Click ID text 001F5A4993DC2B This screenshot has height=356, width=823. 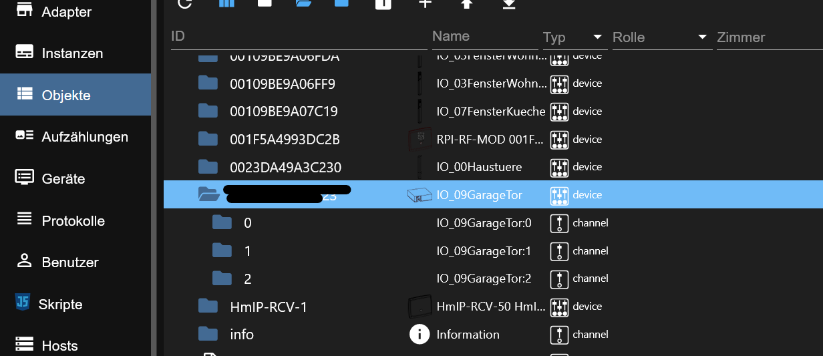[x=285, y=140]
